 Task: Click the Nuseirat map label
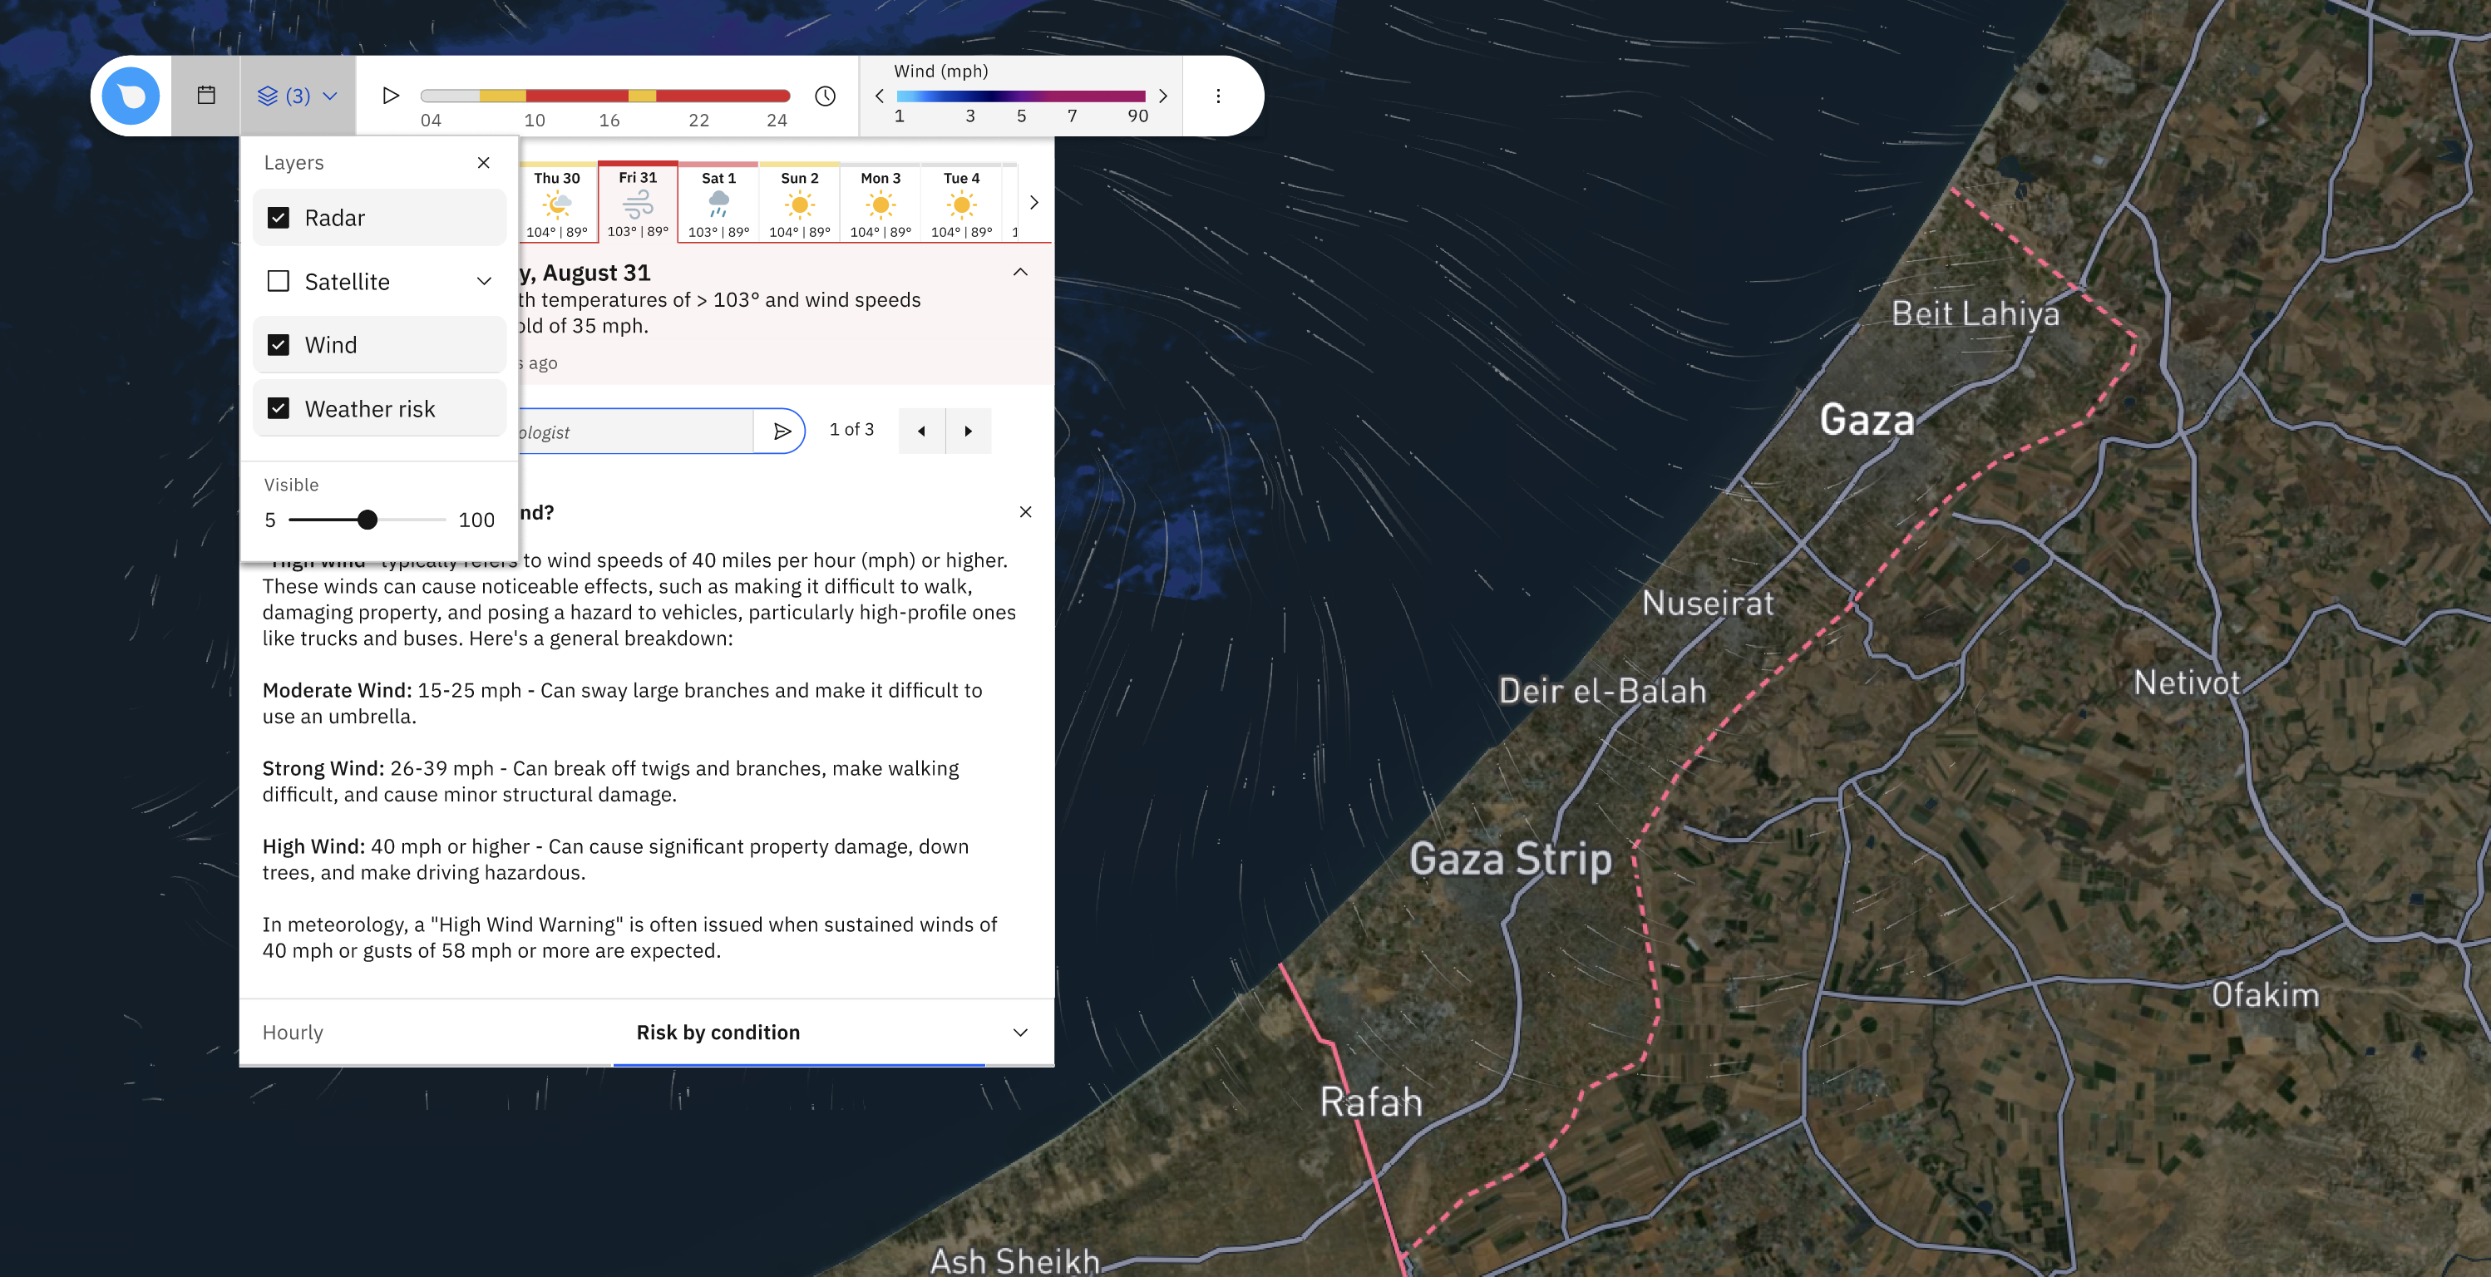click(1709, 604)
